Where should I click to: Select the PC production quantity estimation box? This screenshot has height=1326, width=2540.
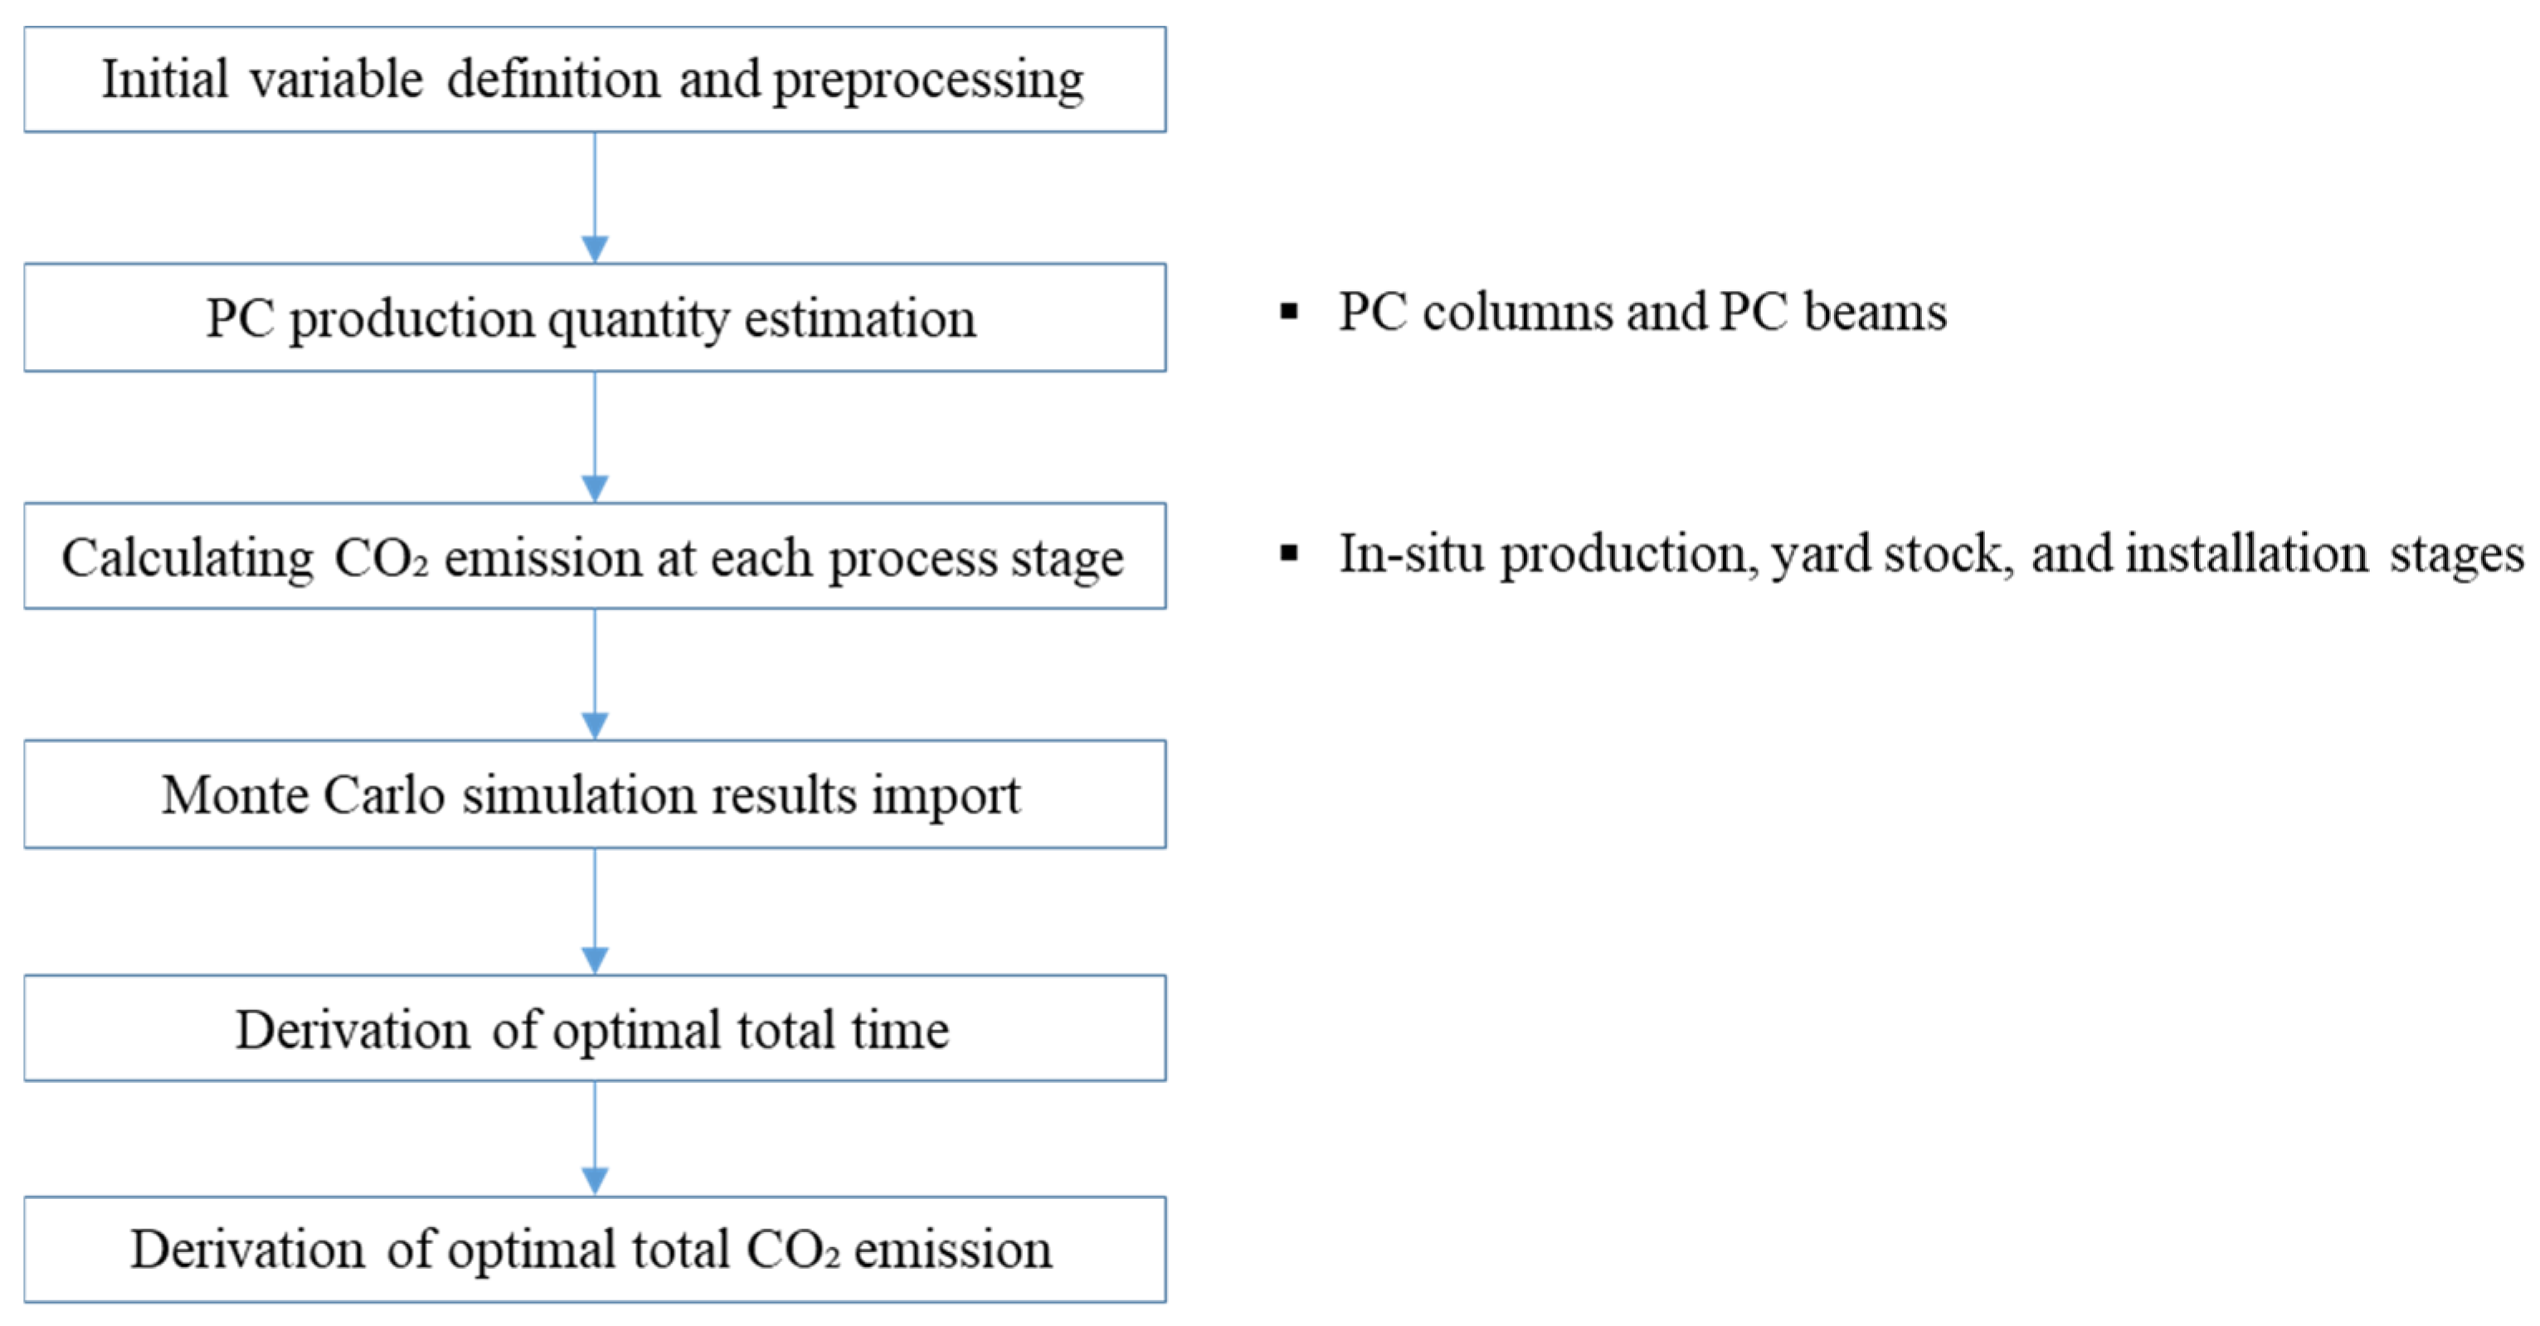(x=595, y=318)
